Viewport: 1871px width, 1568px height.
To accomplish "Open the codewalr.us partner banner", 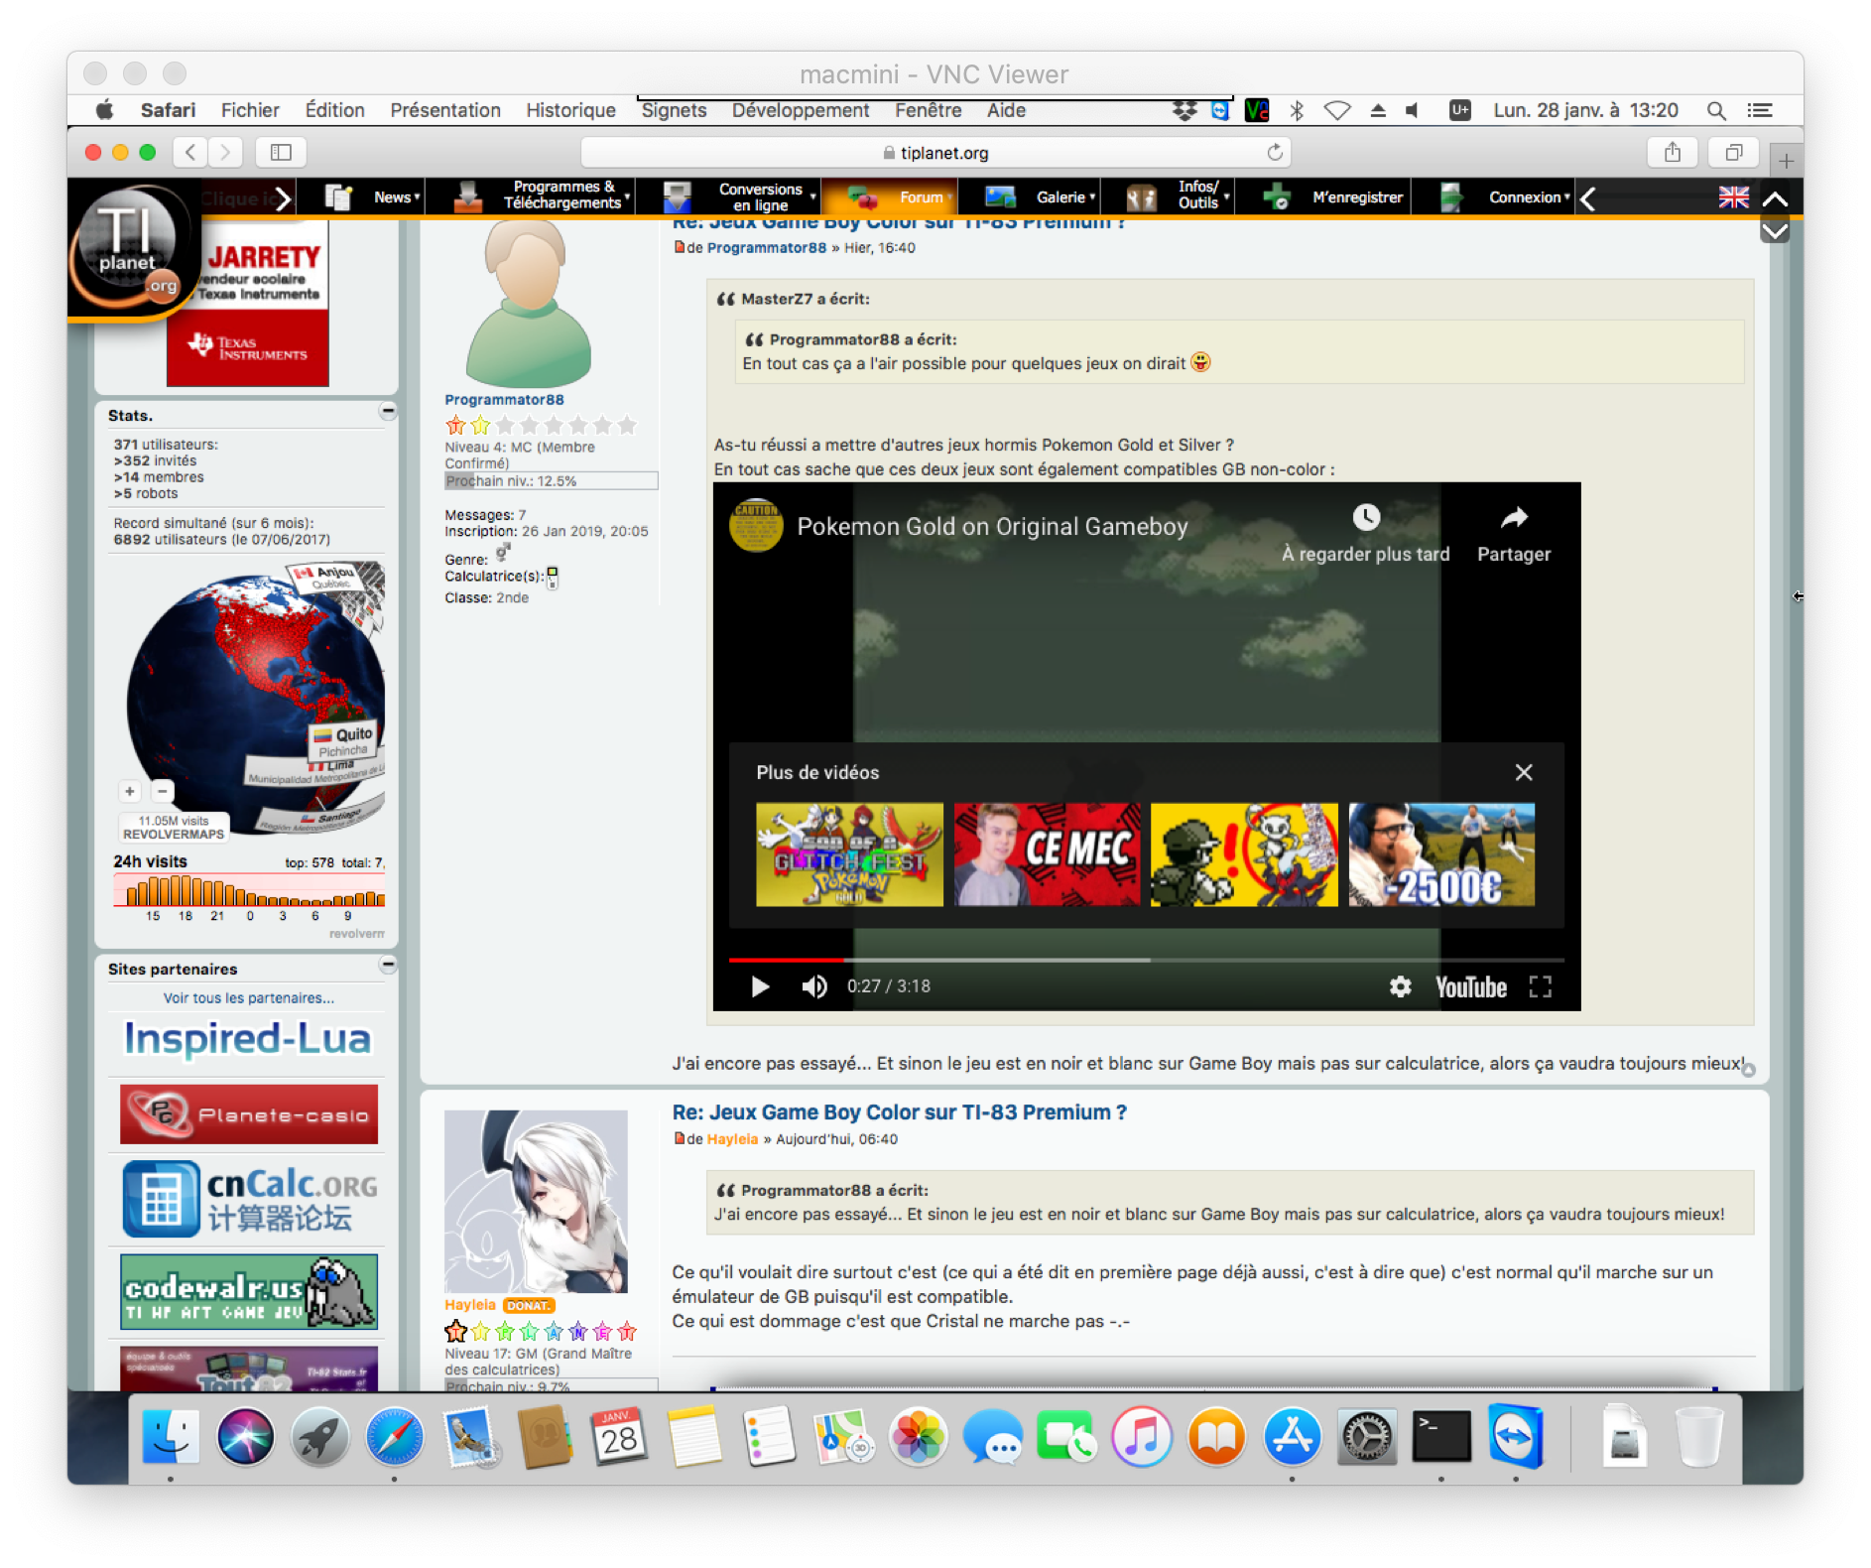I will [x=249, y=1291].
